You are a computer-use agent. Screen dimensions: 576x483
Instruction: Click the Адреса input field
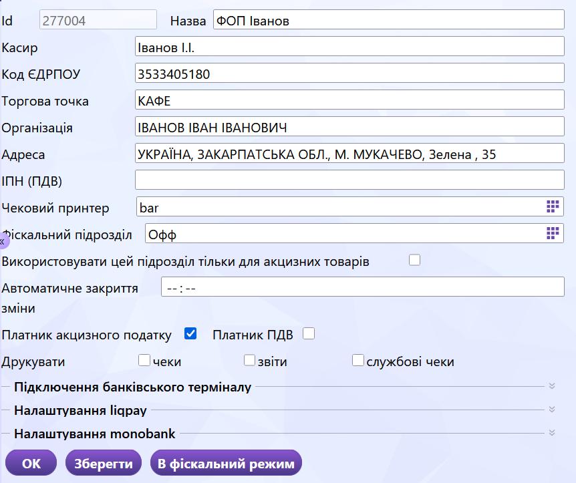pos(349,154)
